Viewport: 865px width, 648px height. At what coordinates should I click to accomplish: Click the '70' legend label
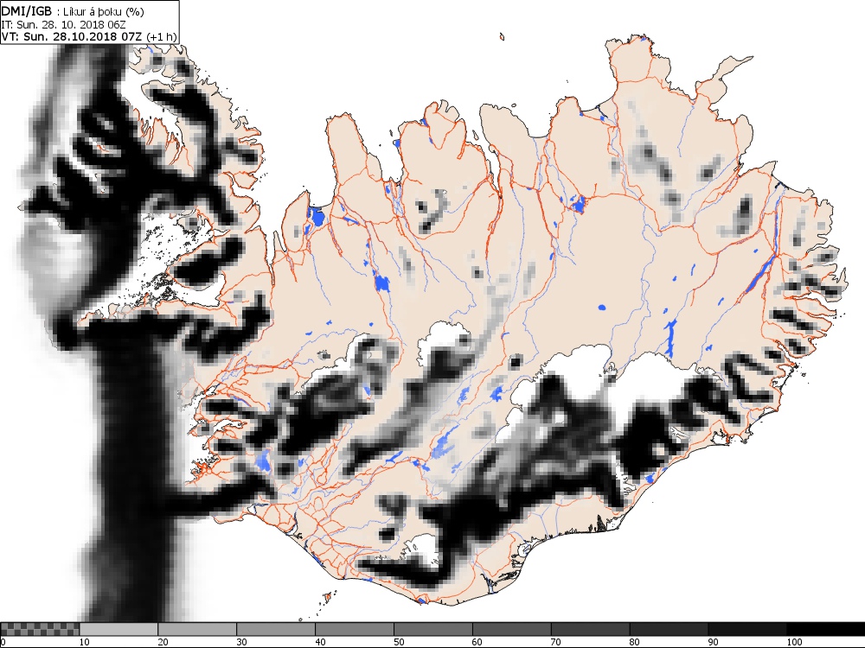(x=556, y=642)
